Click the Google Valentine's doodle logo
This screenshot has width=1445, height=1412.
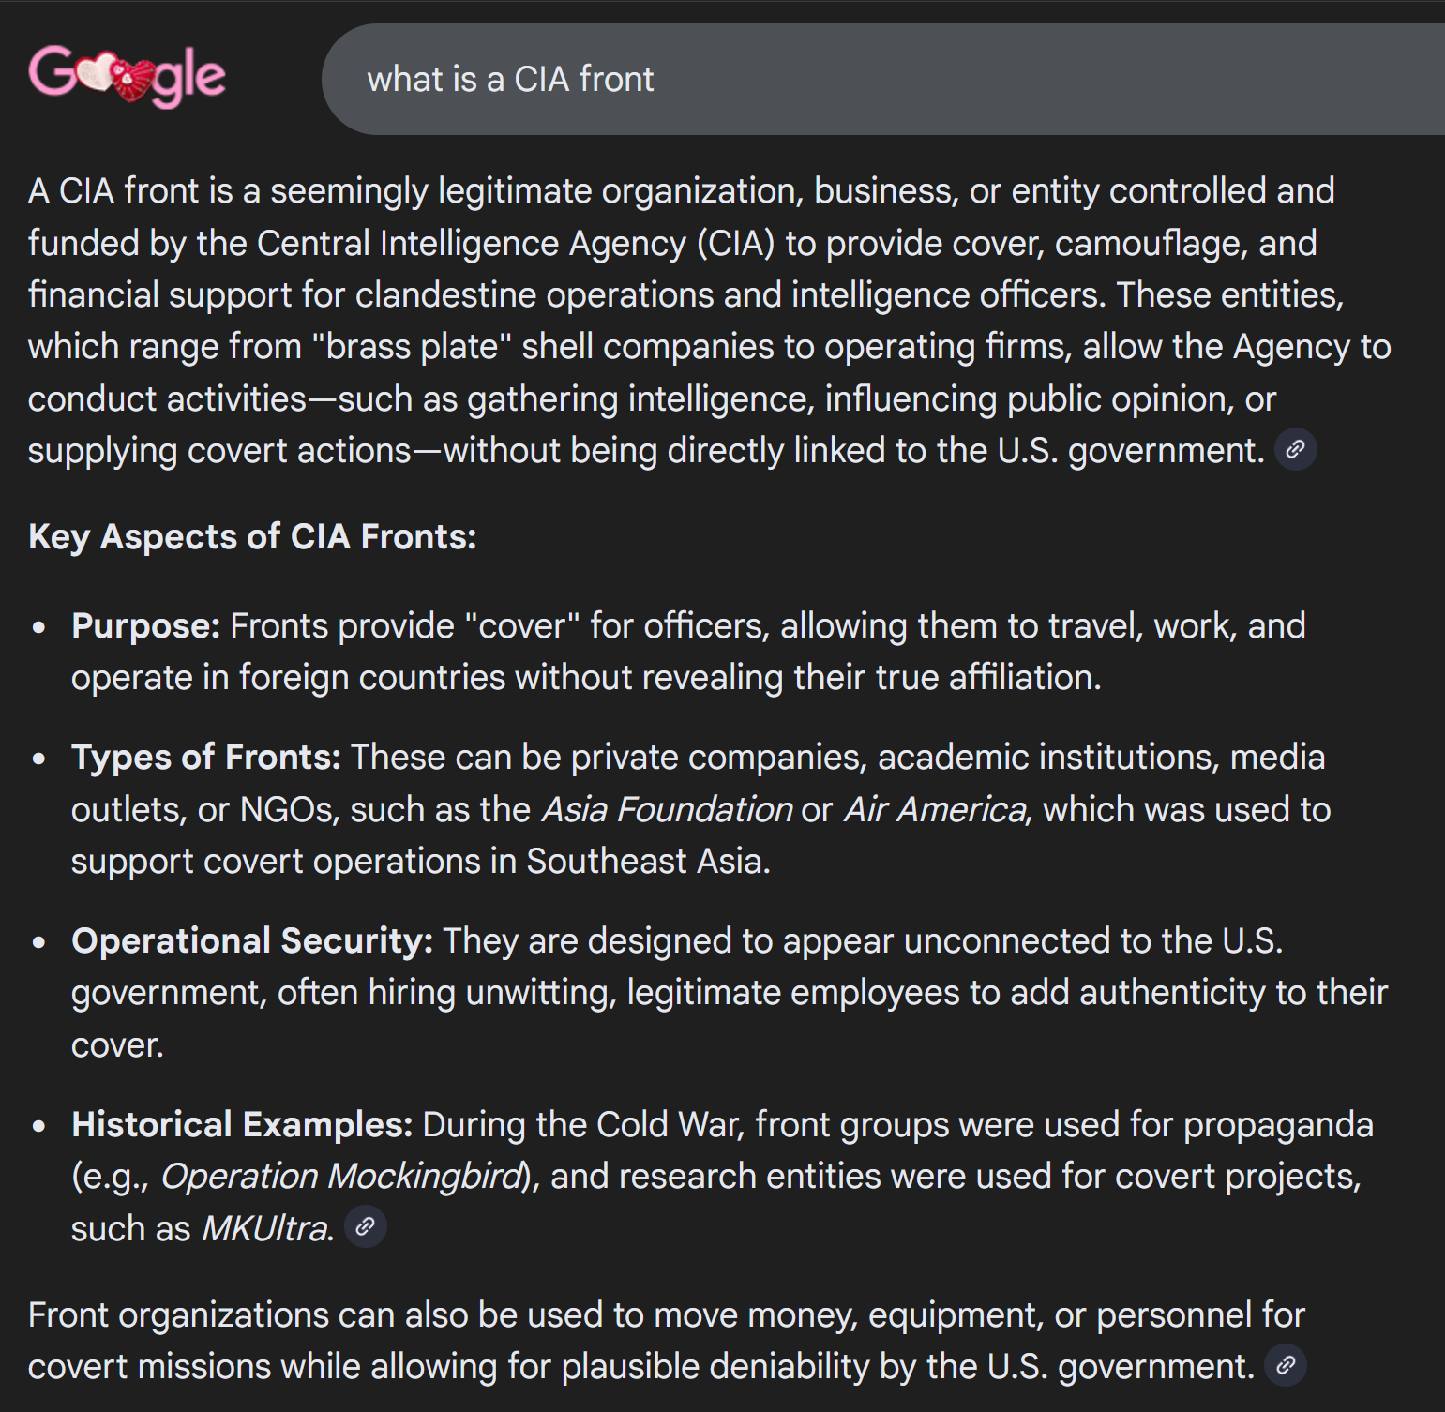click(x=128, y=75)
